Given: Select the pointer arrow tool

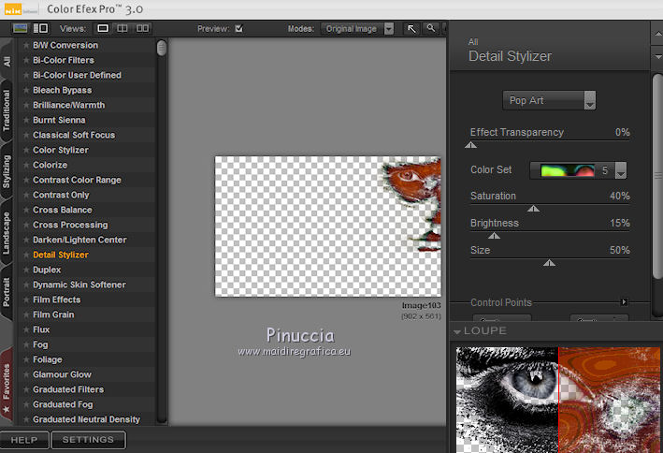Looking at the screenshot, I should point(411,28).
